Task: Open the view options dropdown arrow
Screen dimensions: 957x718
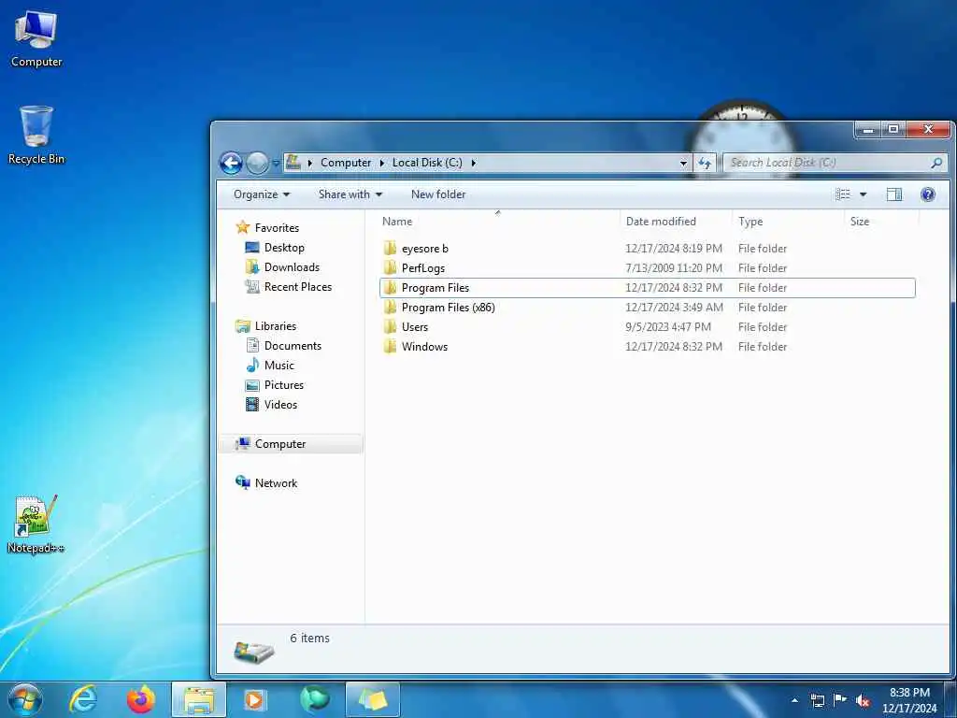Action: [x=863, y=194]
